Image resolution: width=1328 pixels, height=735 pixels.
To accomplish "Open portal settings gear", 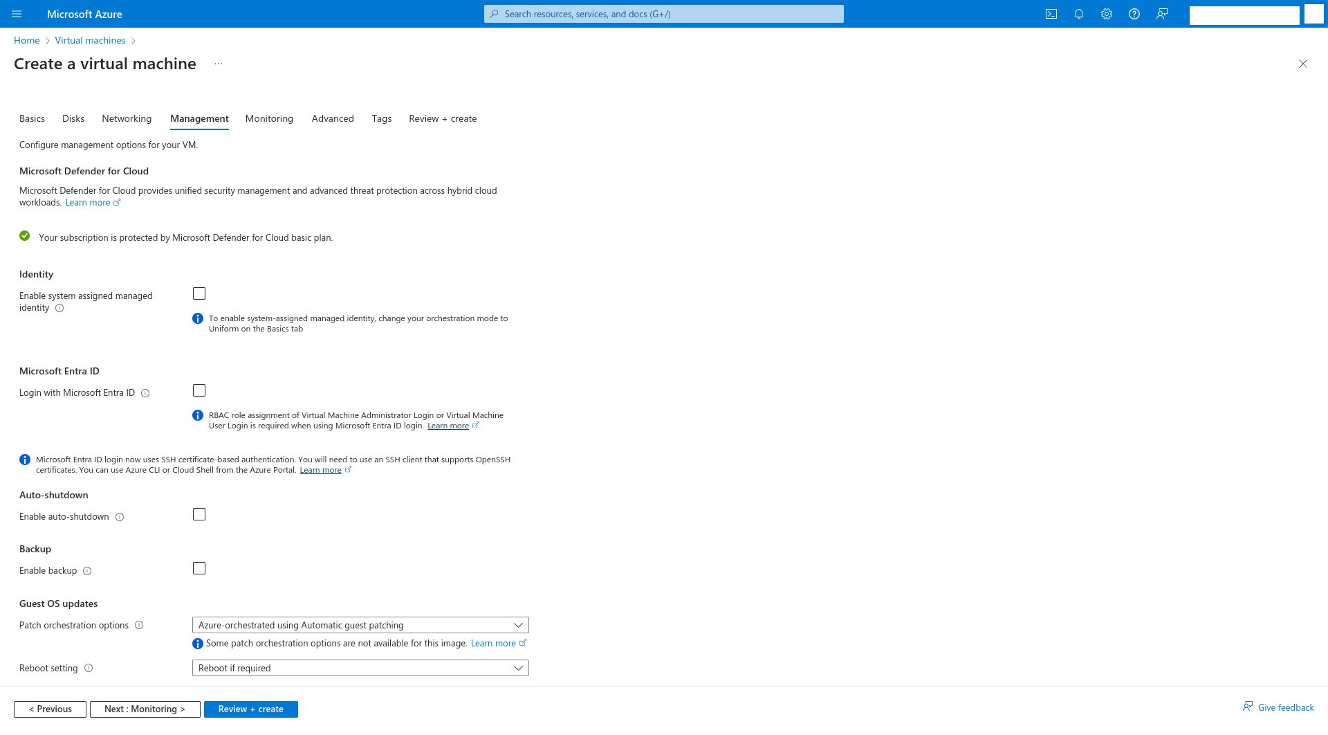I will pos(1107,14).
